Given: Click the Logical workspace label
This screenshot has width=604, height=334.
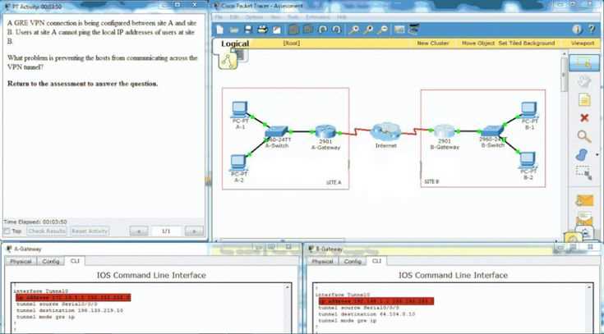Looking at the screenshot, I should (235, 43).
